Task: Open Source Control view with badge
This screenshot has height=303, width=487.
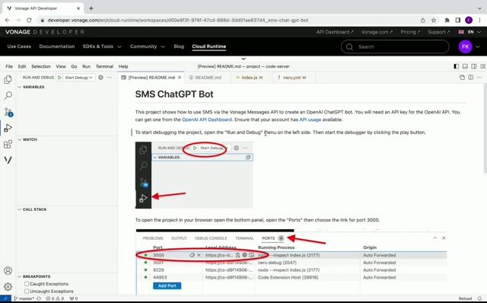Action: (x=8, y=112)
